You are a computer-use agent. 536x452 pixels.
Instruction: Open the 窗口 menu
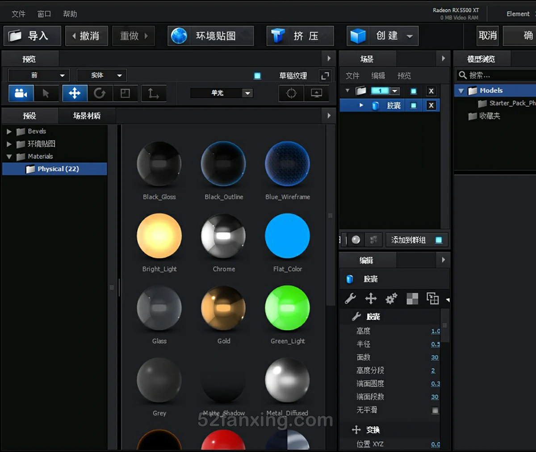click(x=44, y=14)
